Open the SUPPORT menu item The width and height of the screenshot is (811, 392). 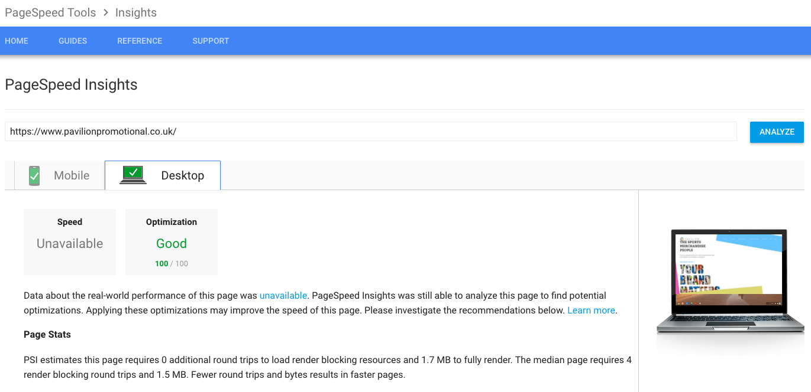click(x=211, y=41)
